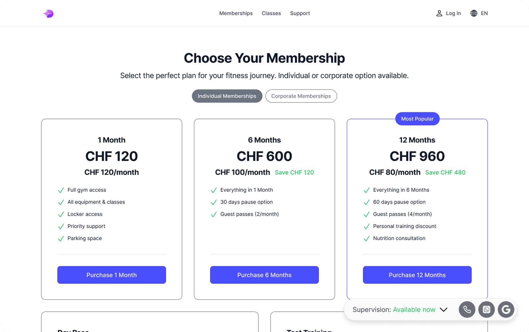Click the globe language icon
This screenshot has height=332, width=529.
[474, 13]
